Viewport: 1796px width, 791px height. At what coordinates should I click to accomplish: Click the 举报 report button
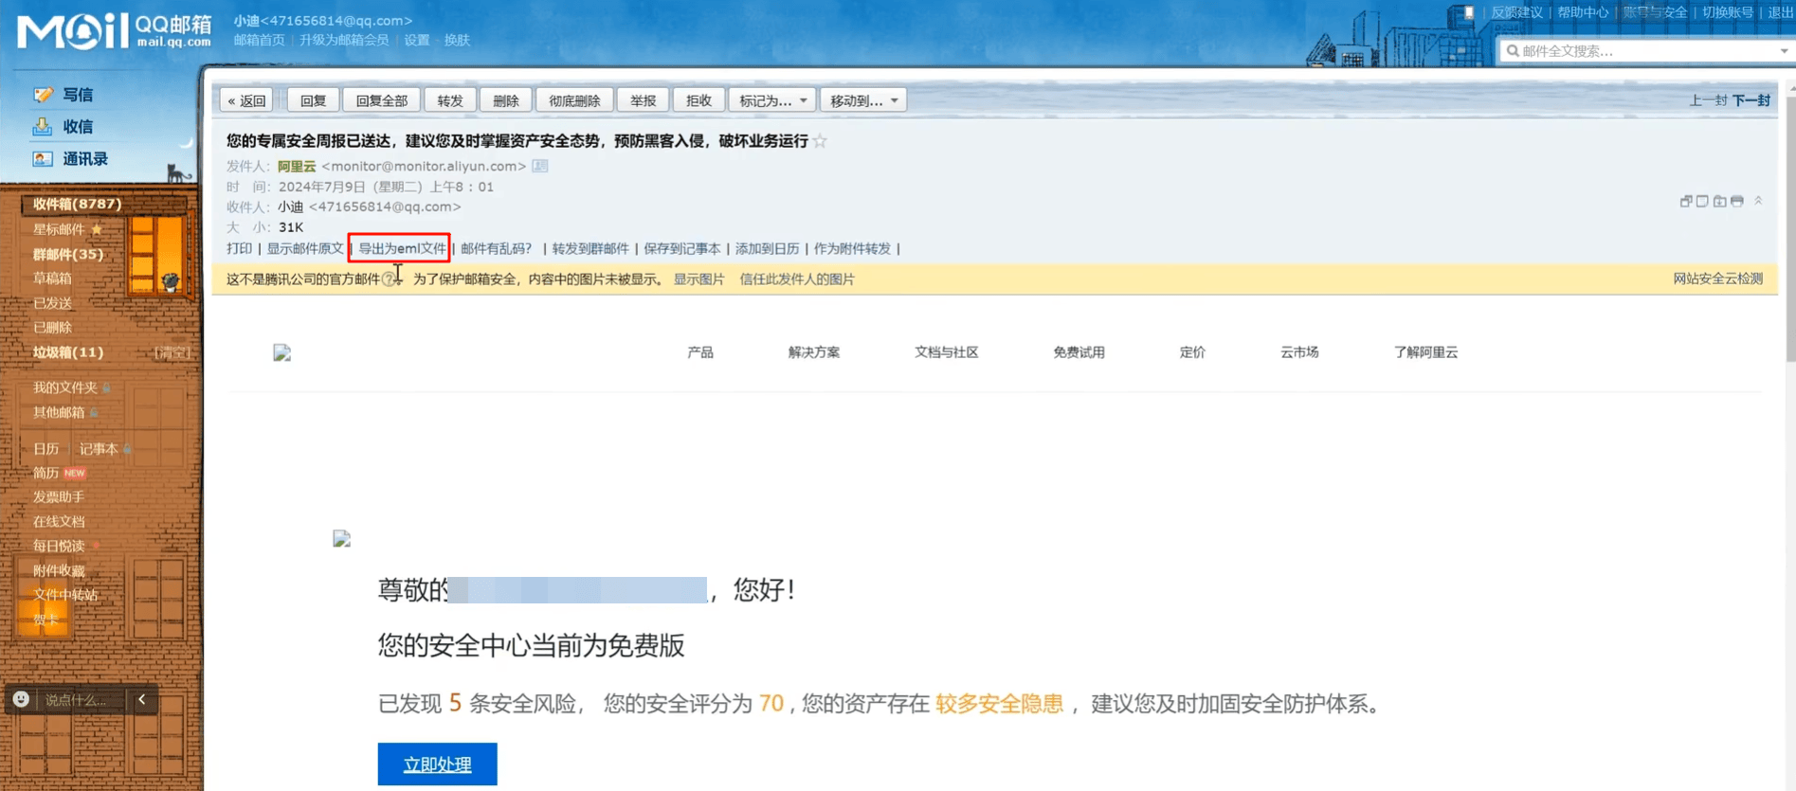[643, 100]
